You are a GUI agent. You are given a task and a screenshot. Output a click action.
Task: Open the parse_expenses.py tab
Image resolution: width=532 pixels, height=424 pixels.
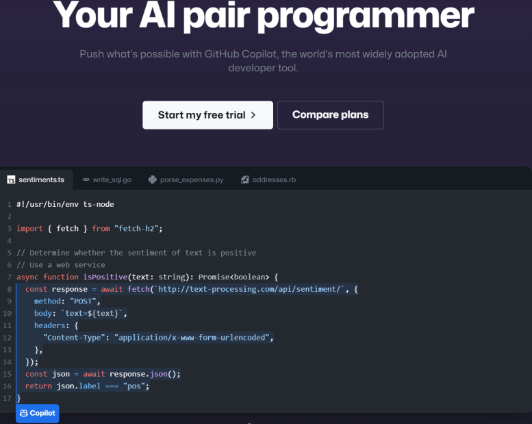click(x=186, y=180)
